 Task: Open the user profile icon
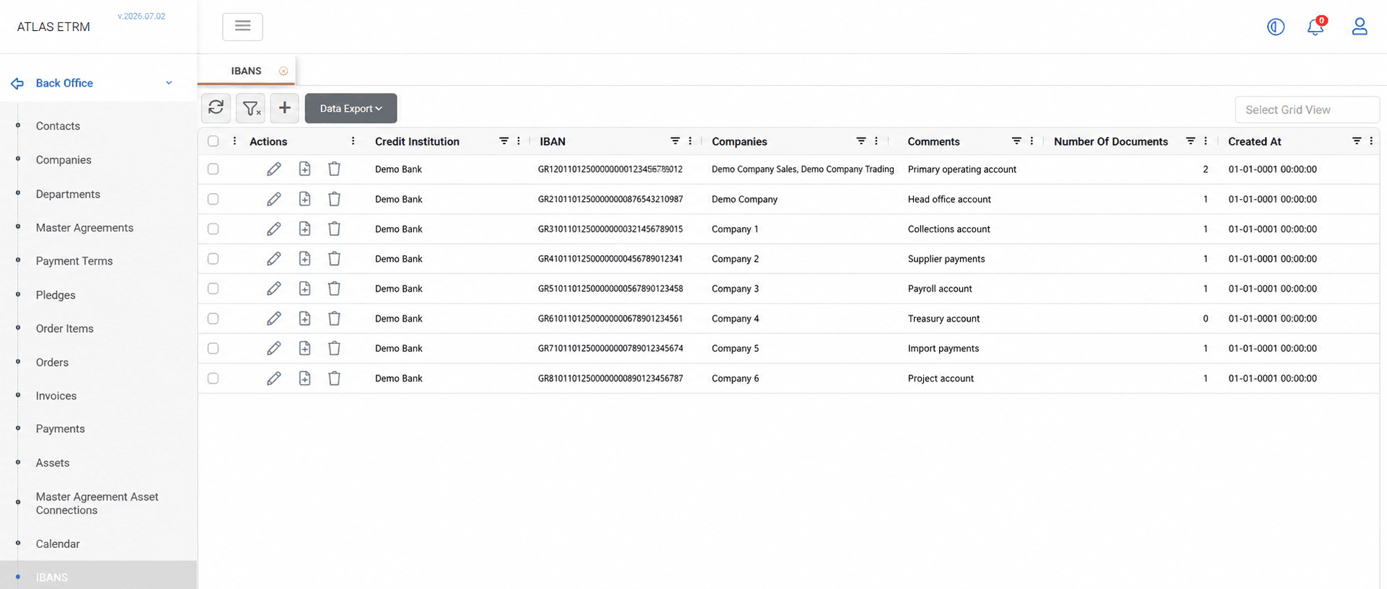[1360, 27]
